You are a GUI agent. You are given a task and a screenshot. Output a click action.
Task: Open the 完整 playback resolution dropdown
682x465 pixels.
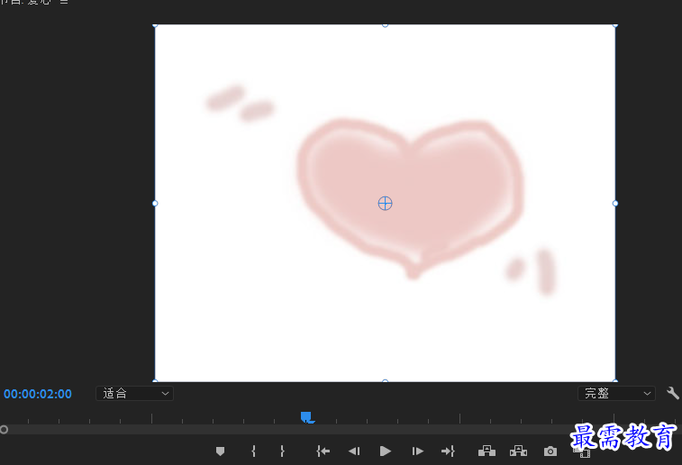[x=616, y=393]
